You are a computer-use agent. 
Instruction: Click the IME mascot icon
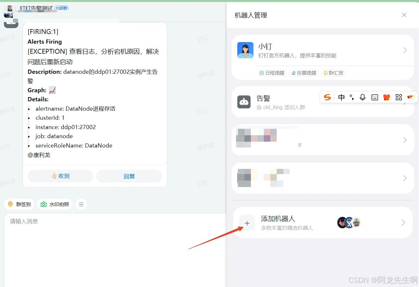click(x=411, y=97)
